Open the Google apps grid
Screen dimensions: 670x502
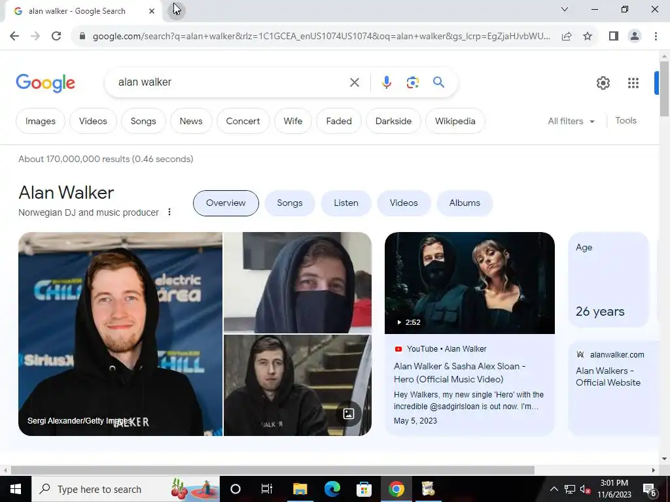pos(633,83)
